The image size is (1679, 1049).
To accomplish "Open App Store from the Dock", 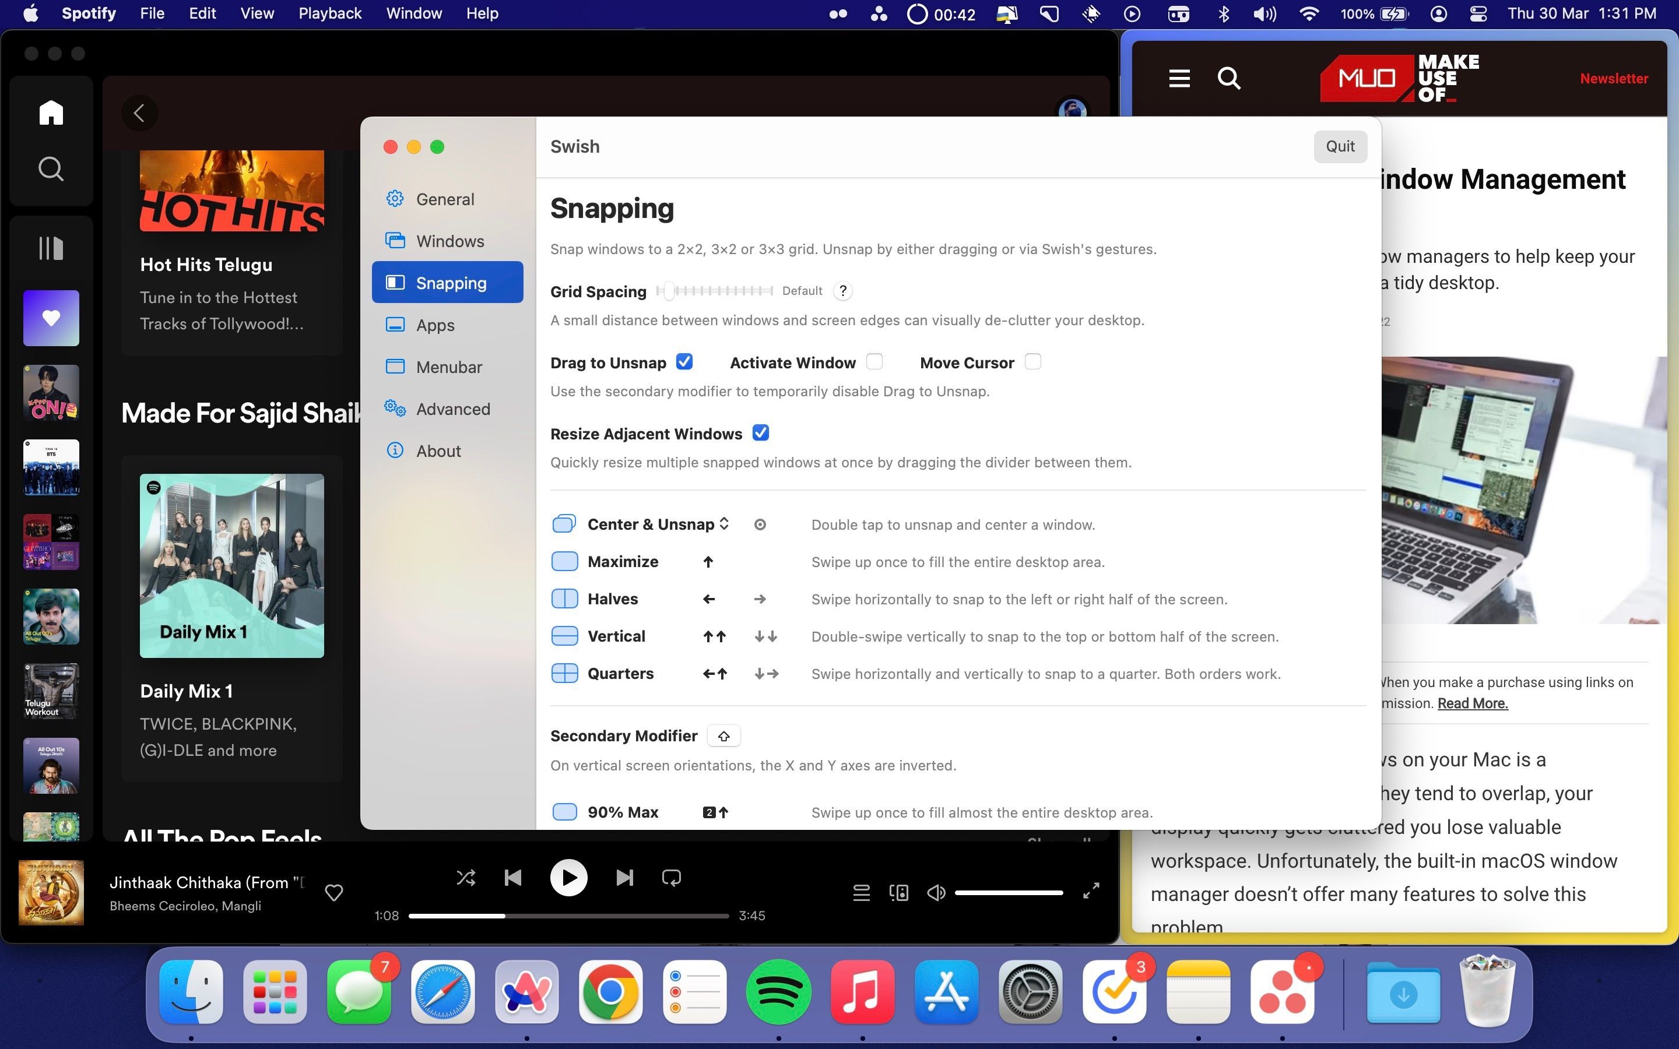I will (946, 991).
